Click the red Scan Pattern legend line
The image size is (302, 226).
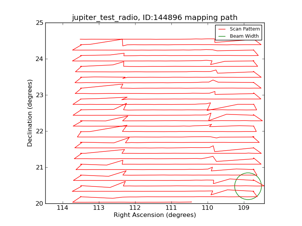point(222,29)
